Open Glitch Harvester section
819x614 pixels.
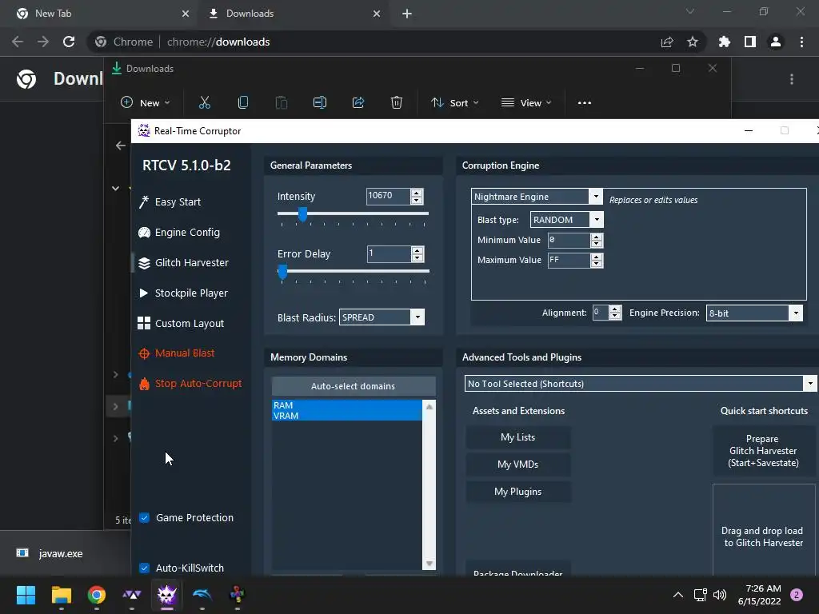coord(183,262)
